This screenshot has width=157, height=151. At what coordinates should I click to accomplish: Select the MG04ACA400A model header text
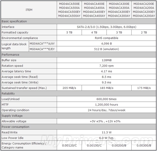(x=94, y=8)
